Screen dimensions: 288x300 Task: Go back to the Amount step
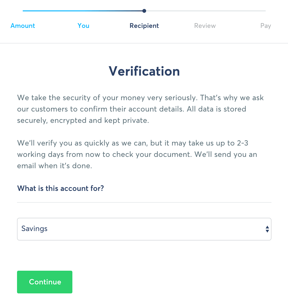point(23,26)
